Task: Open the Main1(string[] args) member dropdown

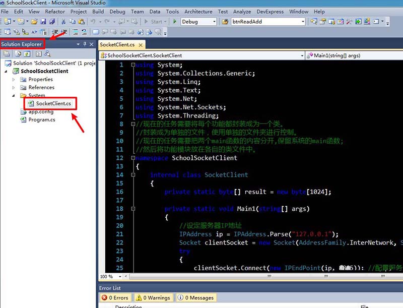Action: tap(353, 55)
